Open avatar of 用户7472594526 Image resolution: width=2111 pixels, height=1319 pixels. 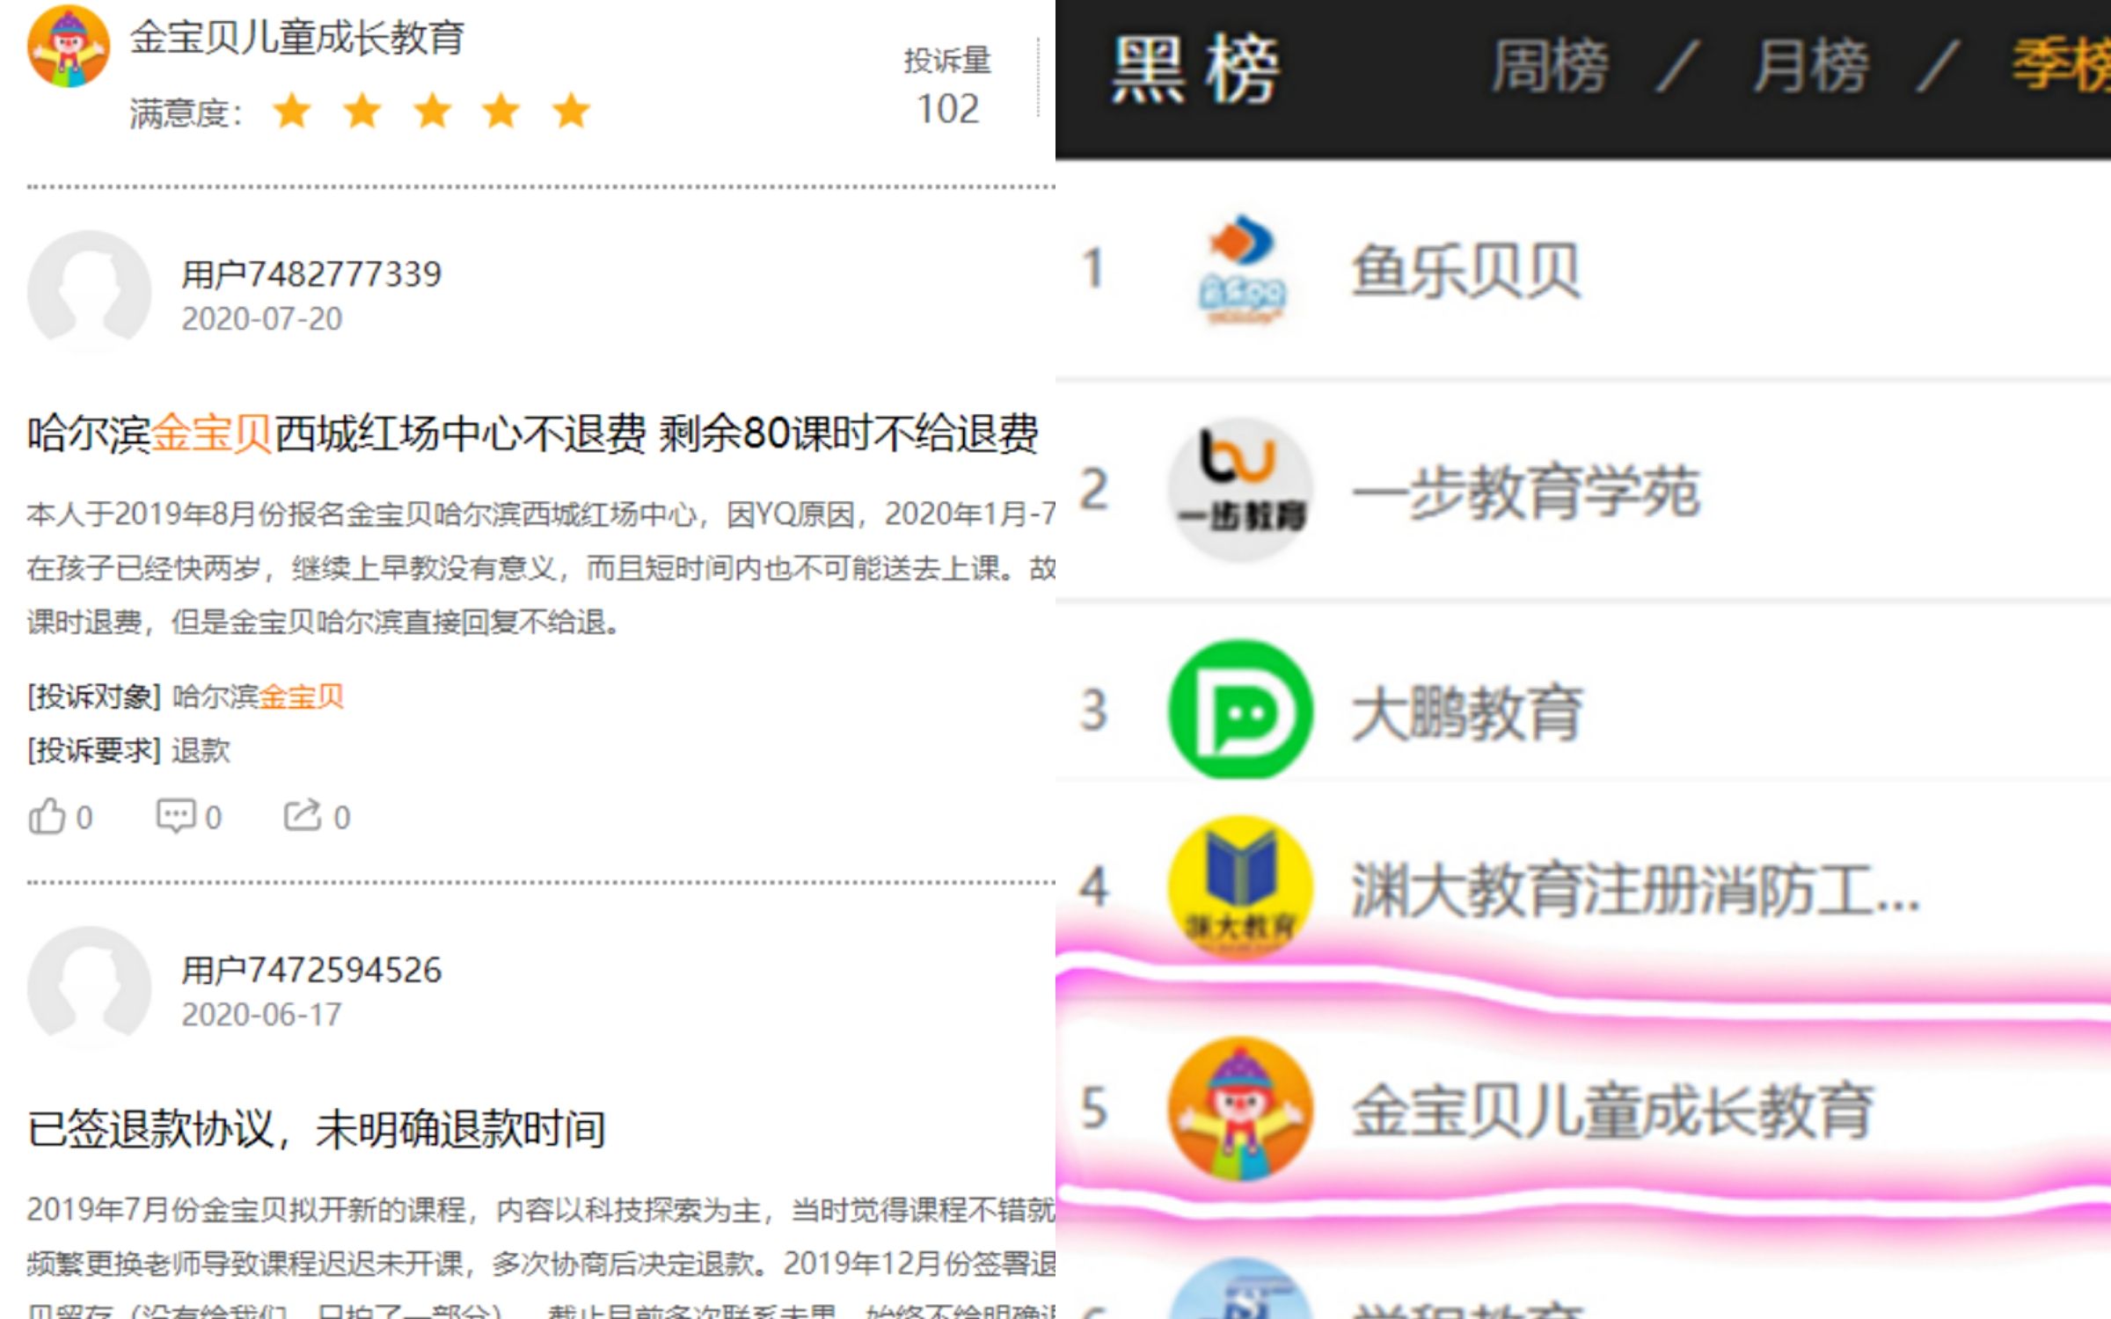(89, 987)
